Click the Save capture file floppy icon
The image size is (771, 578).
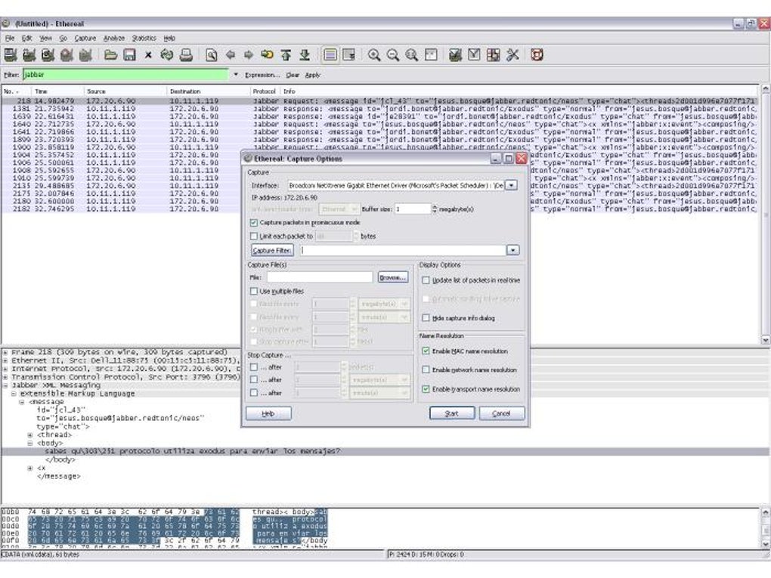pyautogui.click(x=129, y=55)
